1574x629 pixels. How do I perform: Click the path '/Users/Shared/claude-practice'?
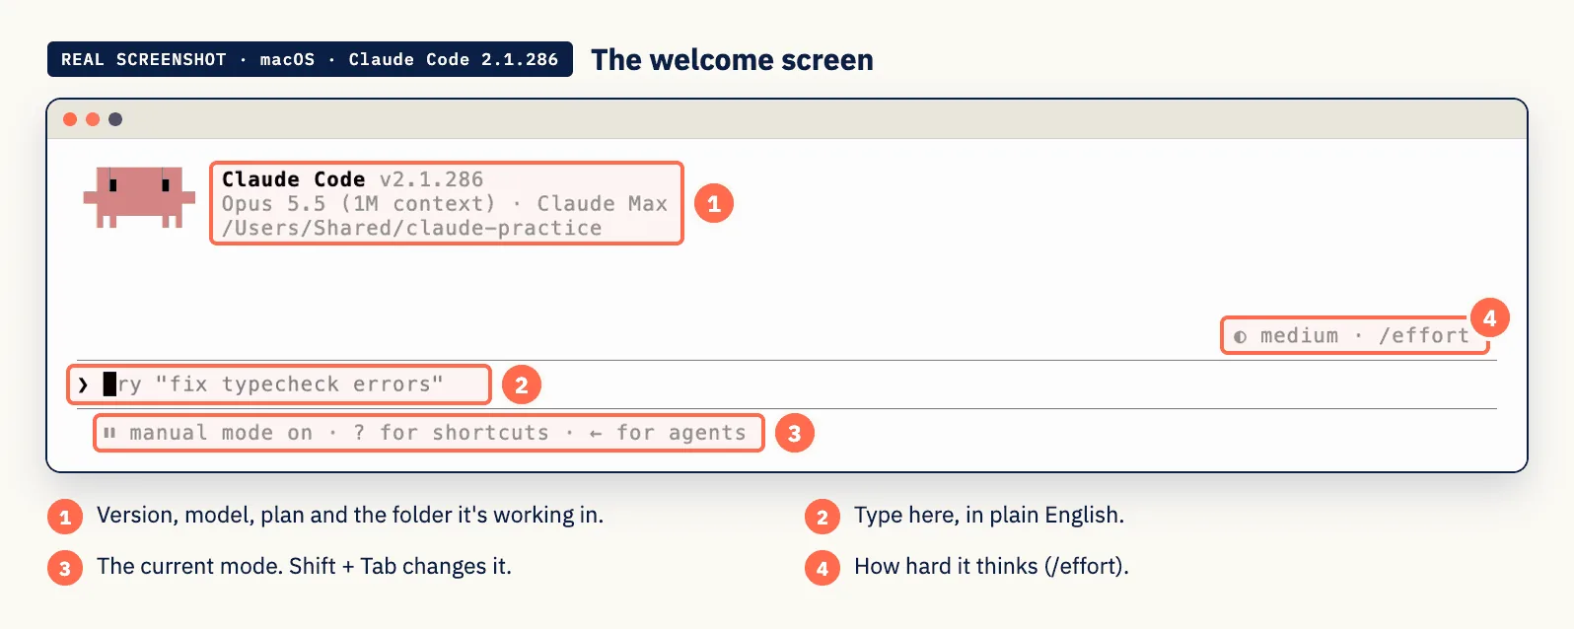coord(411,228)
